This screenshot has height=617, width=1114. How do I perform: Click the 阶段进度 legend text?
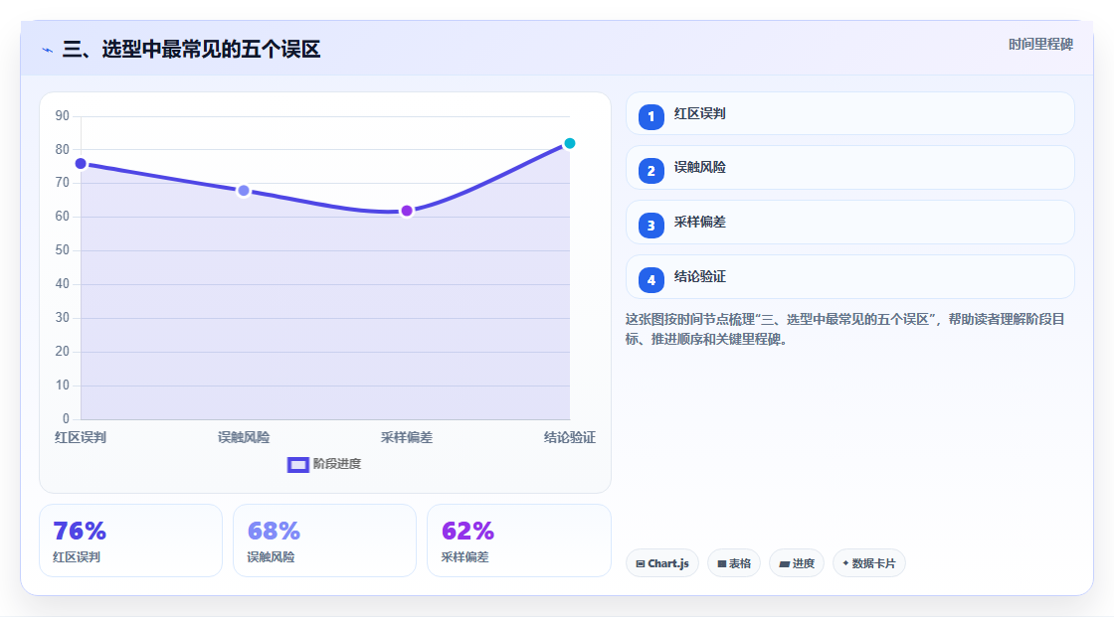click(337, 464)
